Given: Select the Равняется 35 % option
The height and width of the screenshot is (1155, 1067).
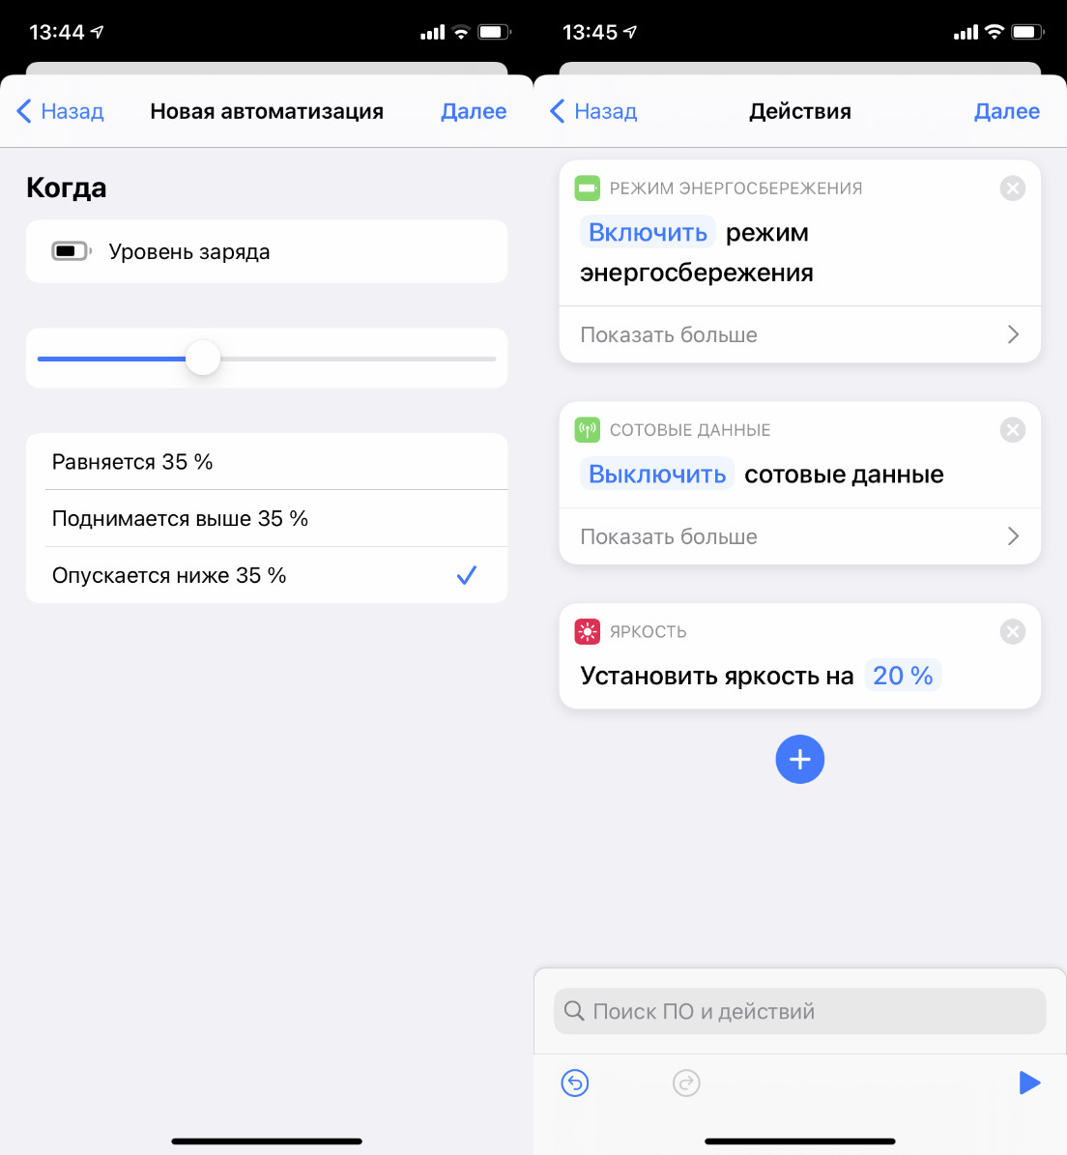Looking at the screenshot, I should (267, 462).
